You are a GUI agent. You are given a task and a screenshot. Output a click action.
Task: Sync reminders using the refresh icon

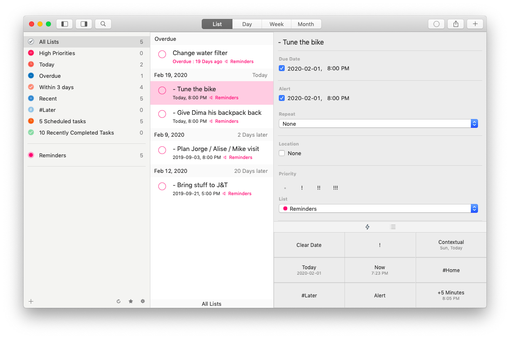pos(118,301)
